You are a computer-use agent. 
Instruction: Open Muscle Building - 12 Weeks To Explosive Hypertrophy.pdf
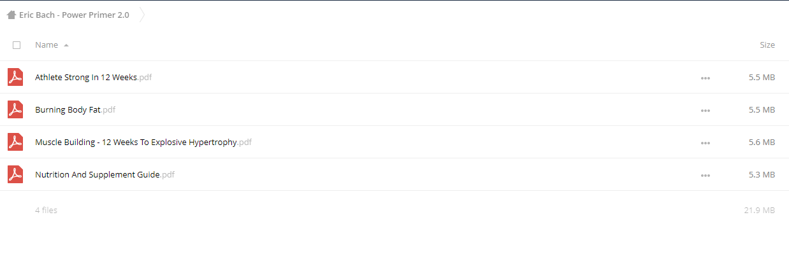tap(143, 142)
